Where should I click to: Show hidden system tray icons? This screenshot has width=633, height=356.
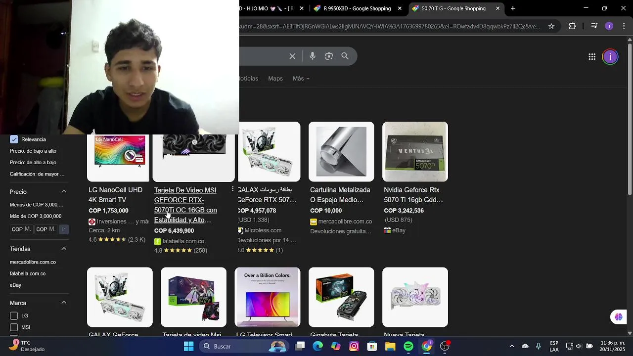512,346
